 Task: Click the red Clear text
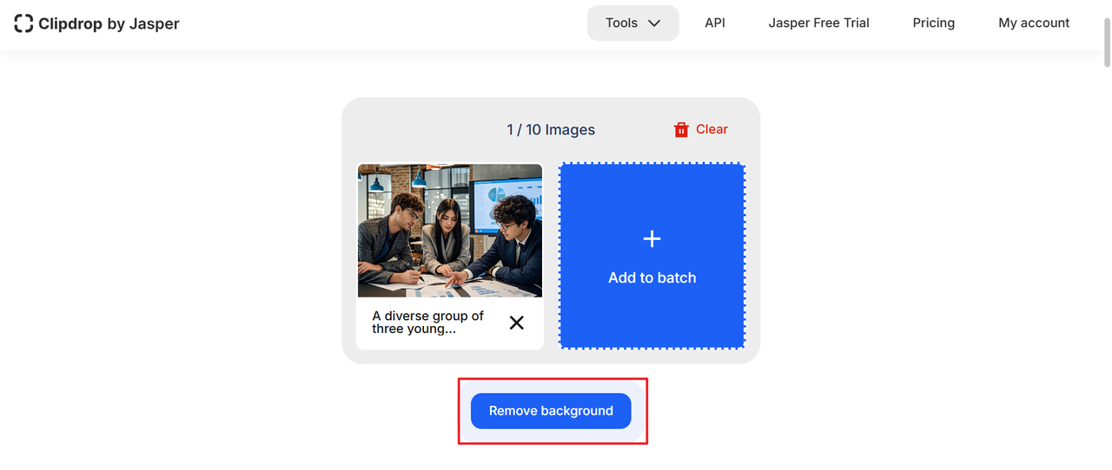coord(712,129)
